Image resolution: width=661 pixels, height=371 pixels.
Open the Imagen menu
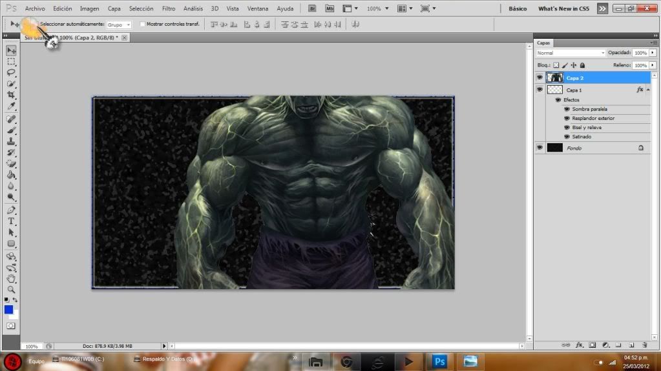[x=90, y=8]
